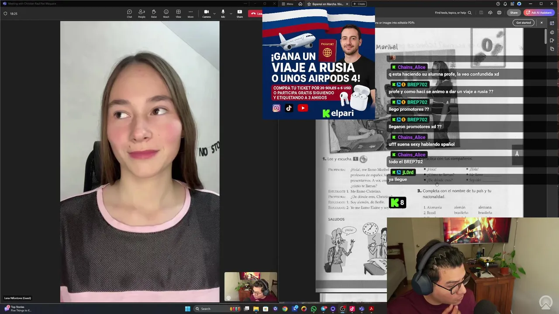The width and height of the screenshot is (559, 314).
Task: Go to Acrobat Home icon
Action: click(300, 4)
